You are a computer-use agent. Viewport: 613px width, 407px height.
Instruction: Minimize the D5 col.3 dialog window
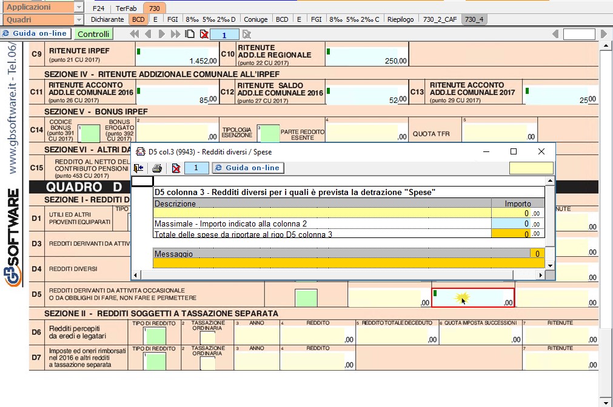click(x=486, y=151)
